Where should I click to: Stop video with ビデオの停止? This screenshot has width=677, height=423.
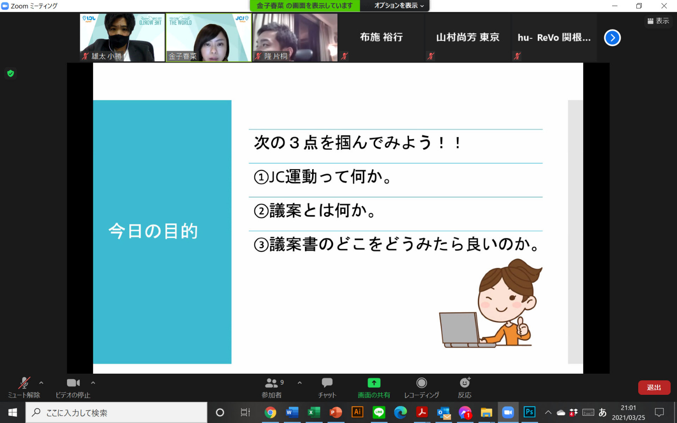click(73, 387)
